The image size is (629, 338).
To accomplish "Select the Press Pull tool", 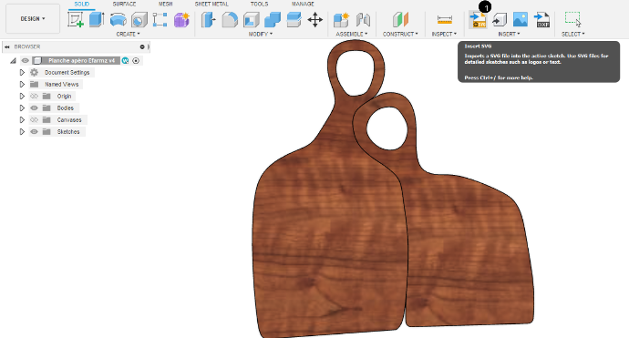I will (208, 19).
